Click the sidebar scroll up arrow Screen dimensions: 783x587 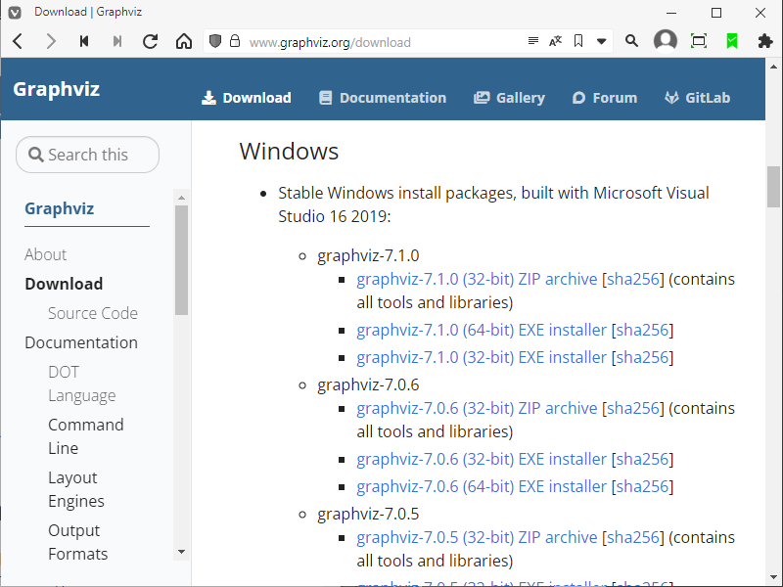coord(181,199)
